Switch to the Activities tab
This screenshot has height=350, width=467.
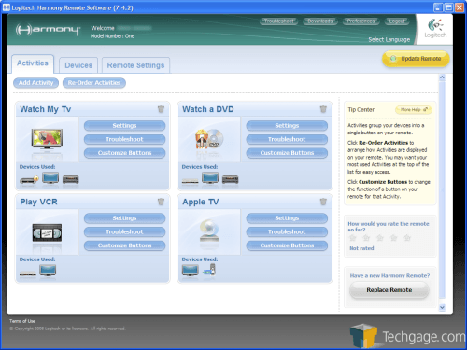(33, 63)
